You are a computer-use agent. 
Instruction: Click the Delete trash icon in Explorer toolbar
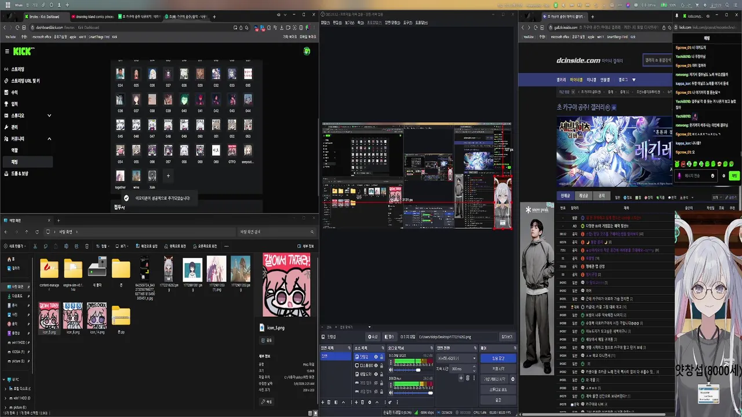pyautogui.click(x=87, y=246)
